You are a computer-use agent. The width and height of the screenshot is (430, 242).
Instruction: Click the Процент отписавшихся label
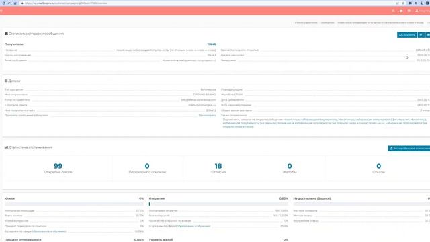tap(23, 240)
